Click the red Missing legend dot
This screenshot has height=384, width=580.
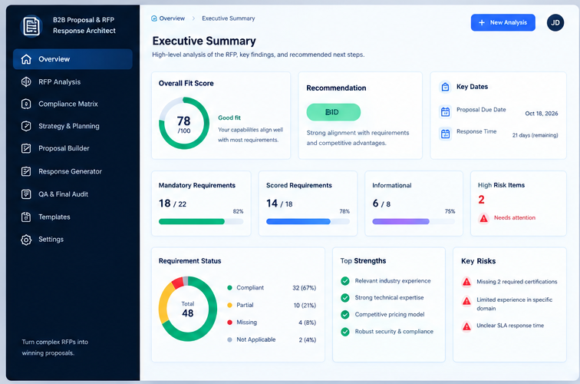coord(229,323)
